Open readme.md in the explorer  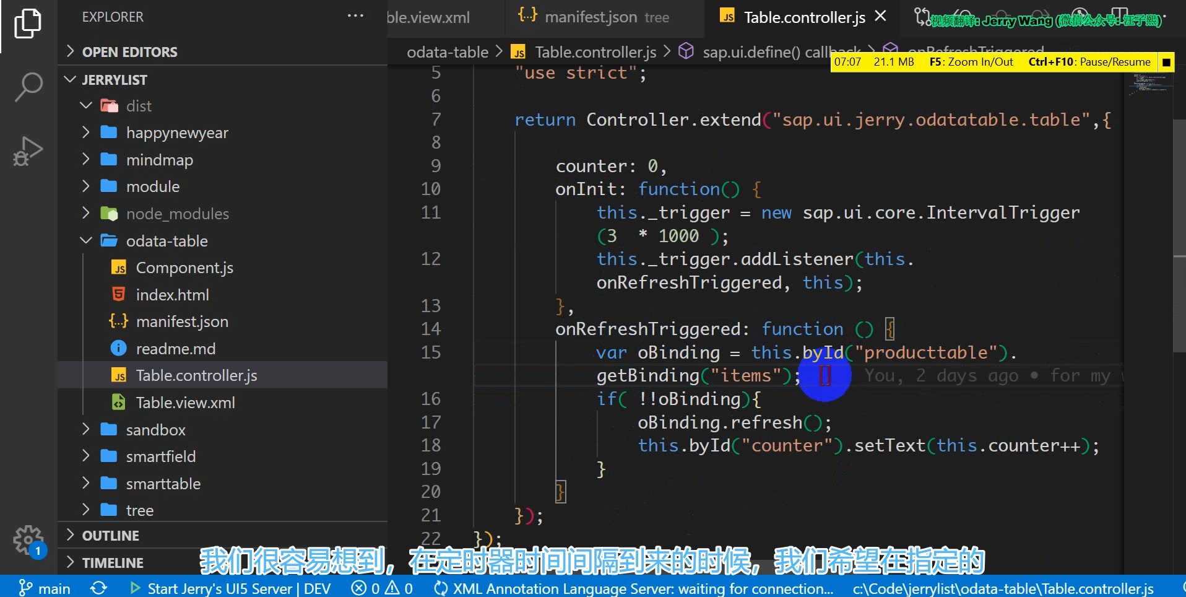click(176, 349)
